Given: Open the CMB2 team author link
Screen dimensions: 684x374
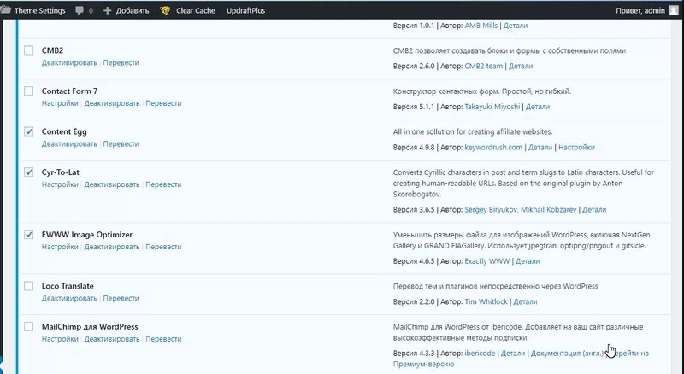Looking at the screenshot, I should pyautogui.click(x=483, y=67).
